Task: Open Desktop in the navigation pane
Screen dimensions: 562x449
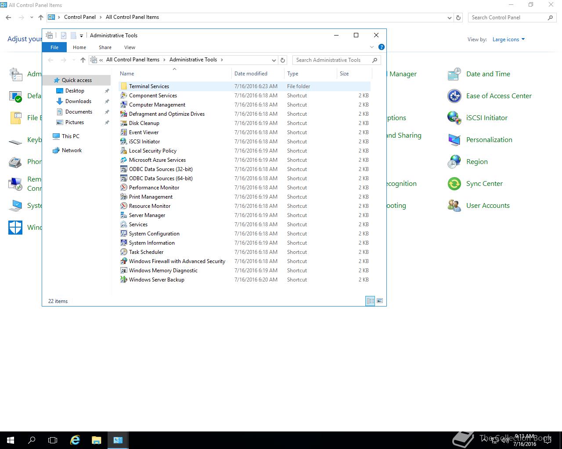Action: [x=75, y=91]
